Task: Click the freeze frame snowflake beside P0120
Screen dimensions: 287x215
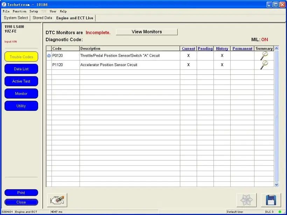Action: tap(49, 56)
